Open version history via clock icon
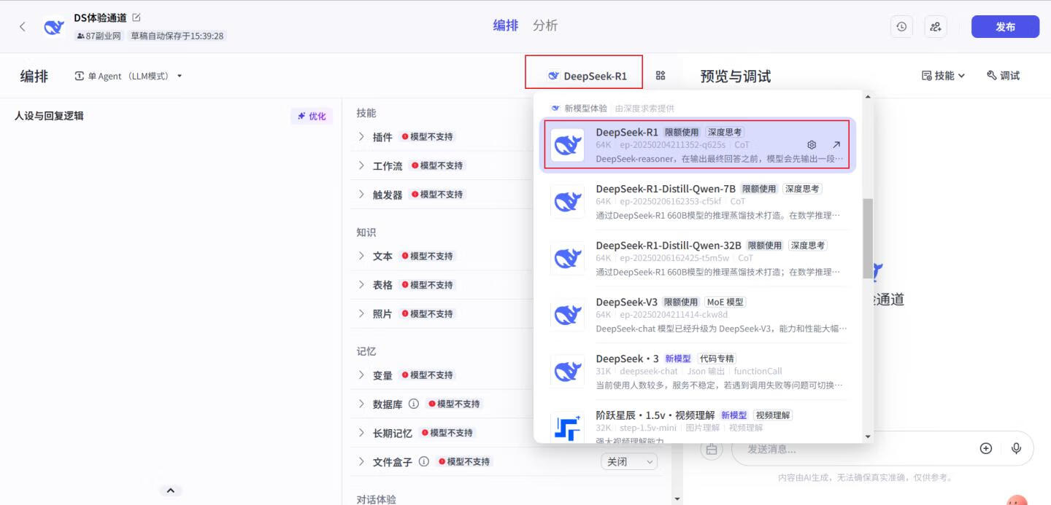1051x505 pixels. [901, 26]
